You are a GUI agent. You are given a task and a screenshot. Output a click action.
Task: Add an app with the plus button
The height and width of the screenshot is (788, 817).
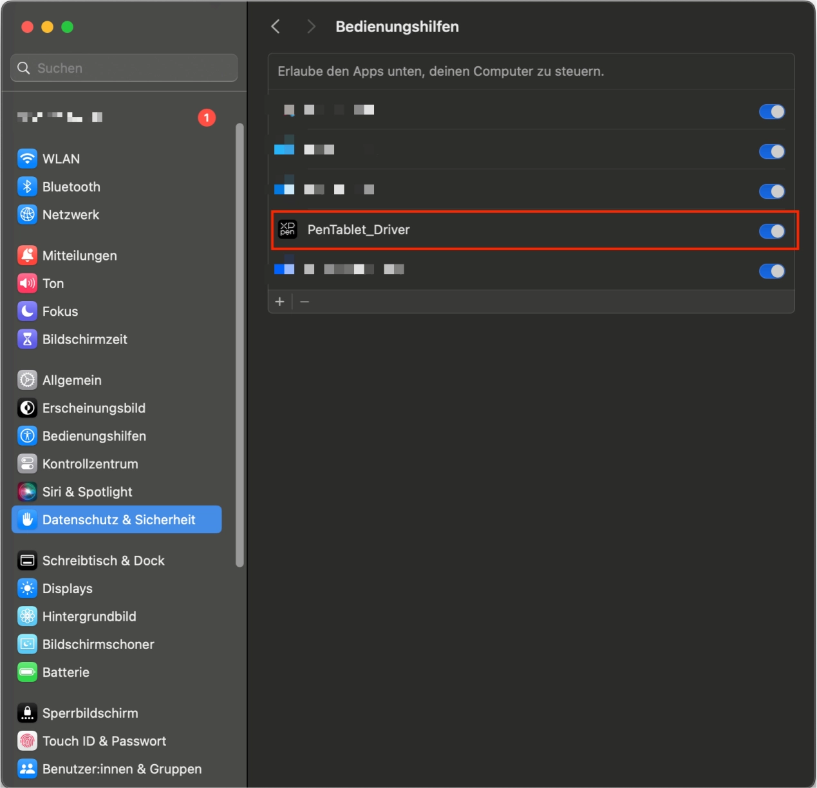(x=280, y=302)
